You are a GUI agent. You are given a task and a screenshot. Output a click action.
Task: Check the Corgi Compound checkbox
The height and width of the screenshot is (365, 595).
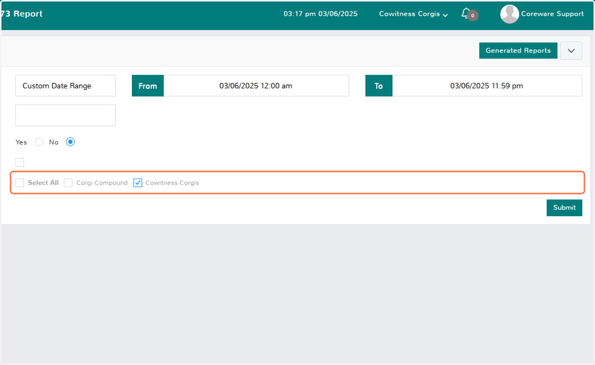click(68, 183)
